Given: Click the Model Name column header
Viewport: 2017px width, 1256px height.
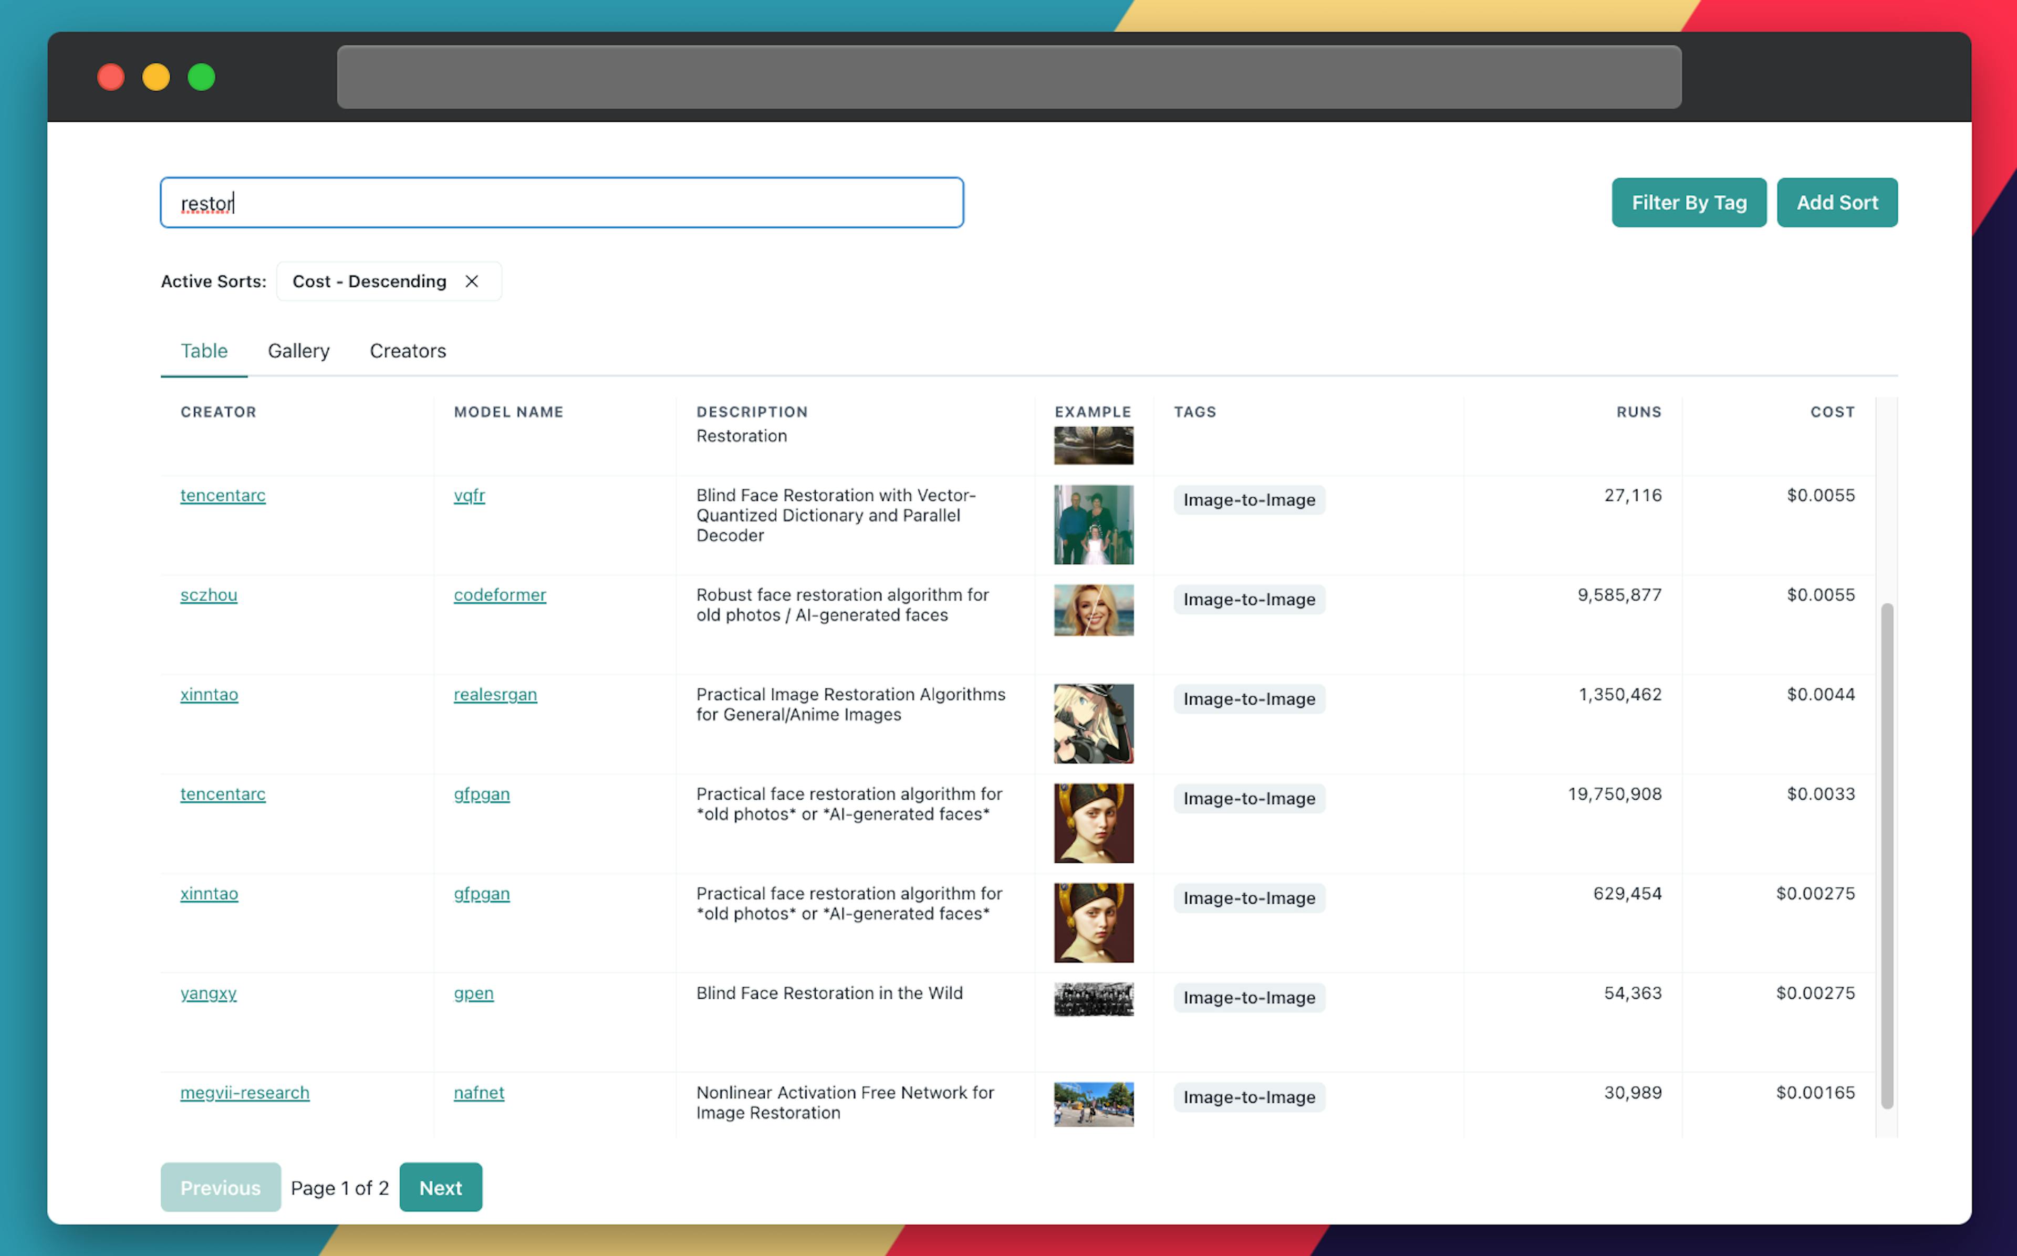Looking at the screenshot, I should [508, 412].
